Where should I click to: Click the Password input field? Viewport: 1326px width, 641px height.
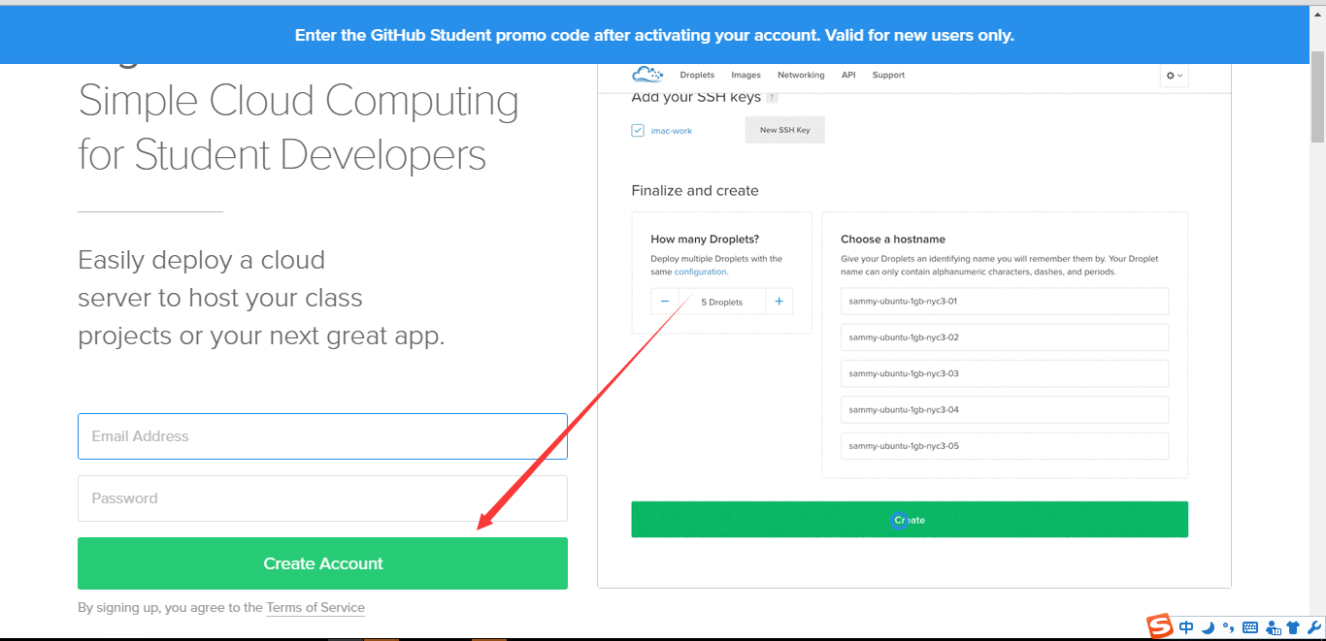tap(322, 498)
